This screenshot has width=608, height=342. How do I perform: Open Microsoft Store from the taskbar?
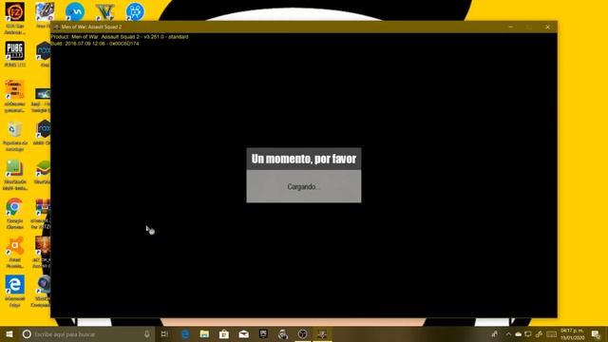[224, 334]
